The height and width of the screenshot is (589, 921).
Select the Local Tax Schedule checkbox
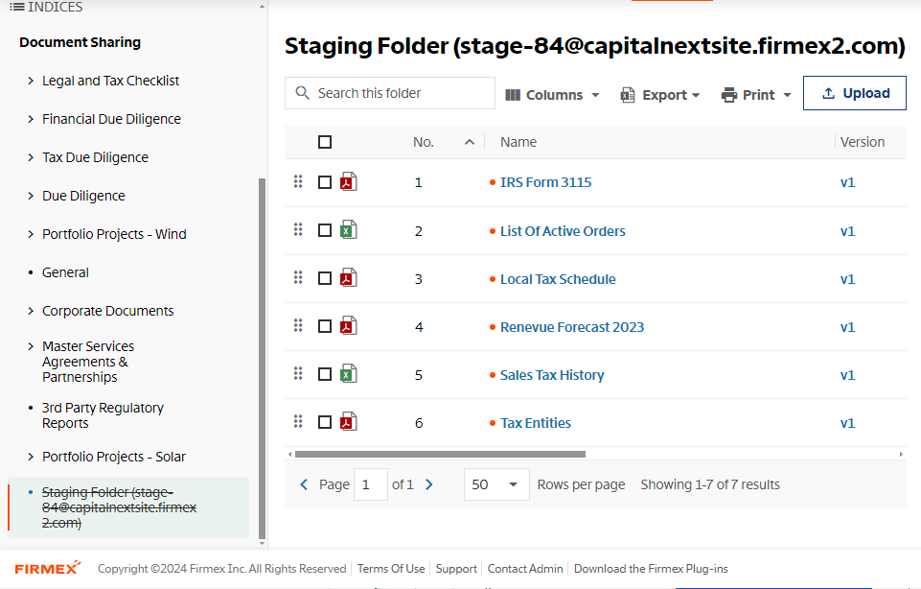click(325, 278)
